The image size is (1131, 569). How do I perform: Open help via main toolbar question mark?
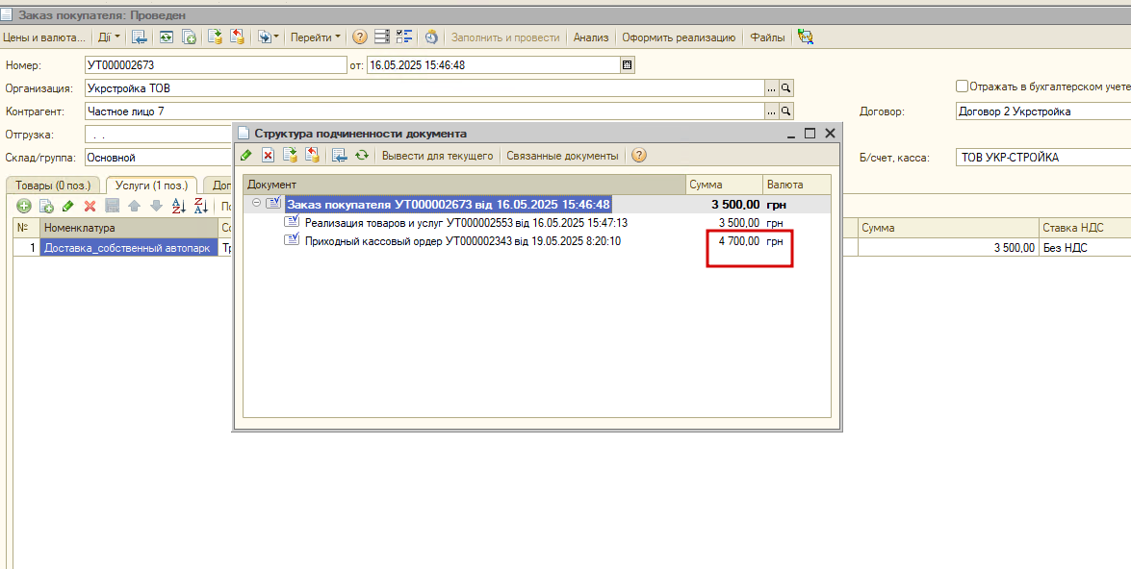coord(359,37)
